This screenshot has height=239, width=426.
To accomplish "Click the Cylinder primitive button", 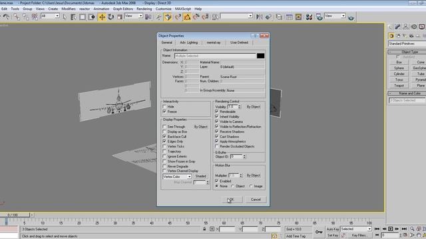I will tap(399, 74).
